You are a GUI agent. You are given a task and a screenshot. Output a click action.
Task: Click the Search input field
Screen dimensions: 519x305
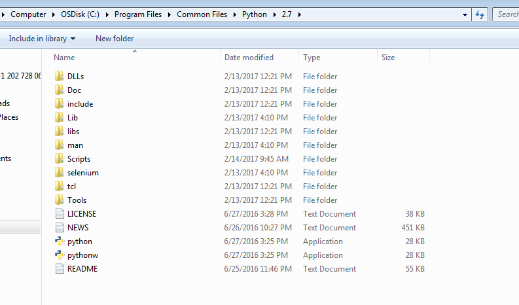[506, 14]
